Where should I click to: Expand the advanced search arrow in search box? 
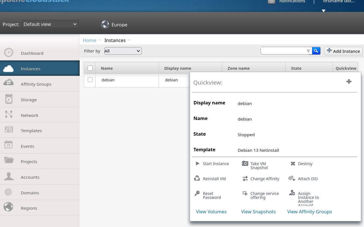[x=308, y=51]
